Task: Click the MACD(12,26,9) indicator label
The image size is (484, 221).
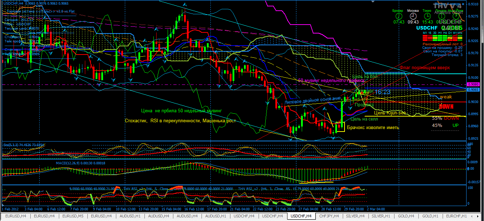Action: click(x=80, y=163)
